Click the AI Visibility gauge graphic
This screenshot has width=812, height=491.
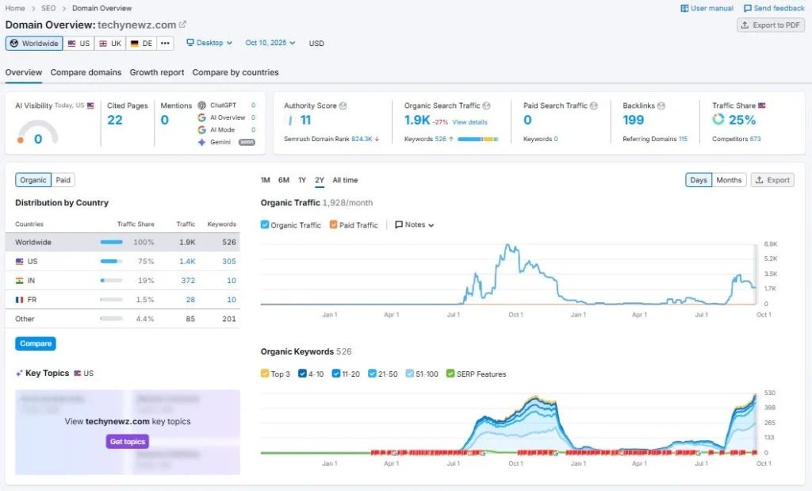pos(38,132)
